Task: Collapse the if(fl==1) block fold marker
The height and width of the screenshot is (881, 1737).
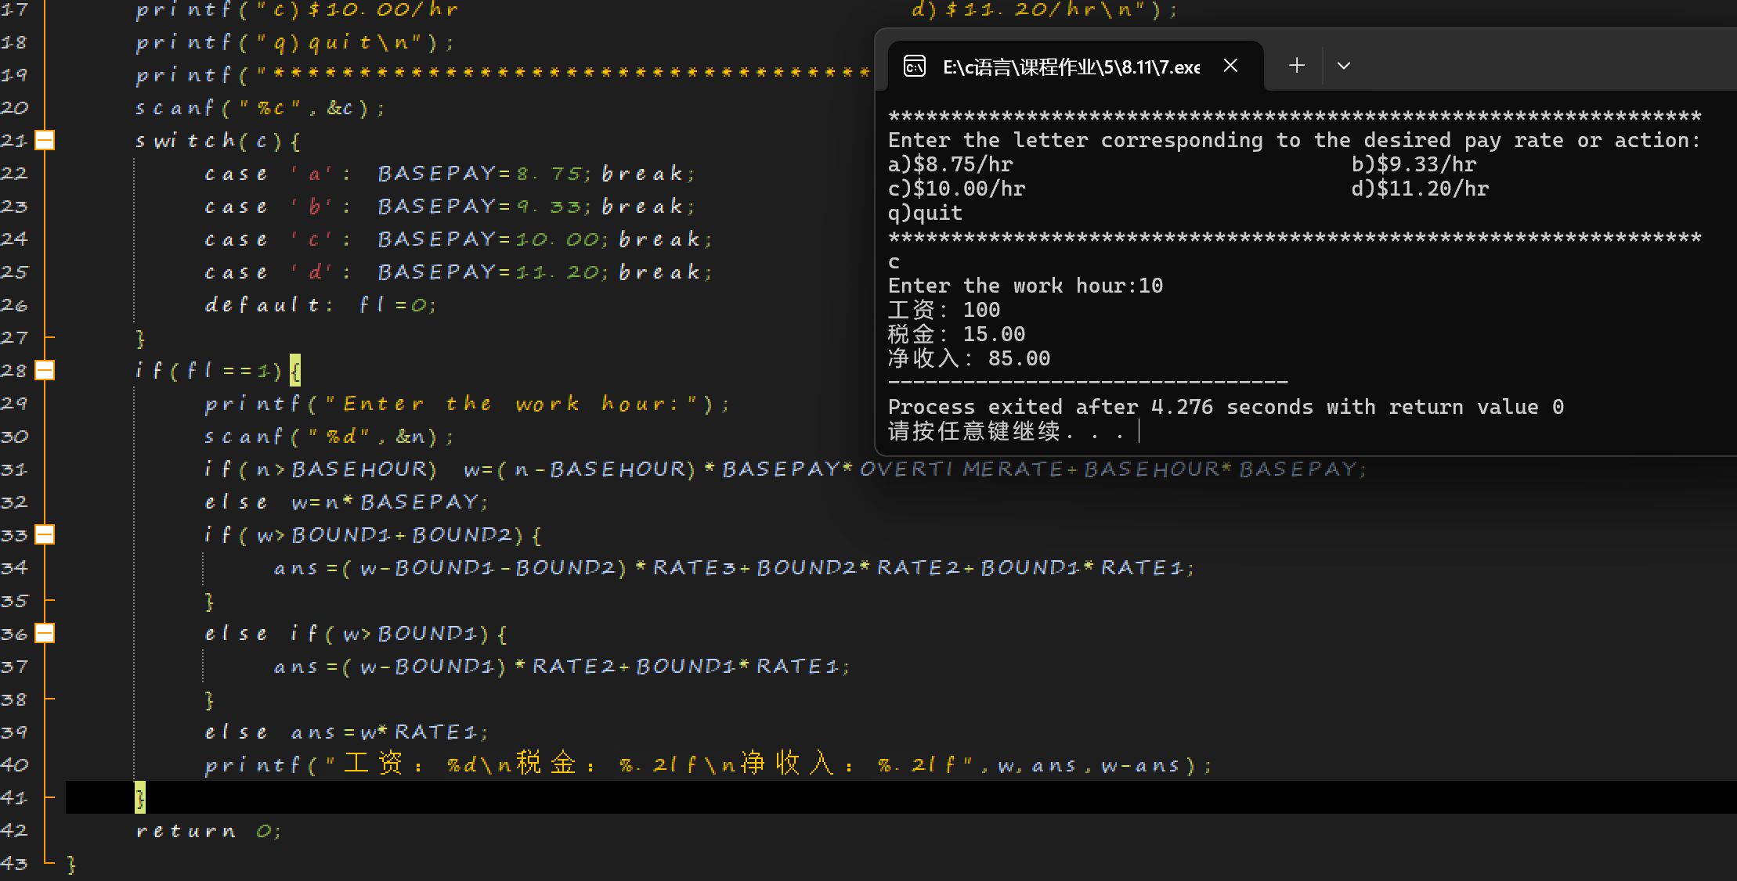Action: pos(45,370)
